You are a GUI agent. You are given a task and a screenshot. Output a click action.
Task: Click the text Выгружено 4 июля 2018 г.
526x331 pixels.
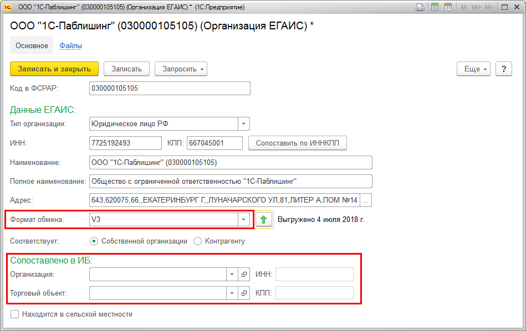click(x=321, y=220)
